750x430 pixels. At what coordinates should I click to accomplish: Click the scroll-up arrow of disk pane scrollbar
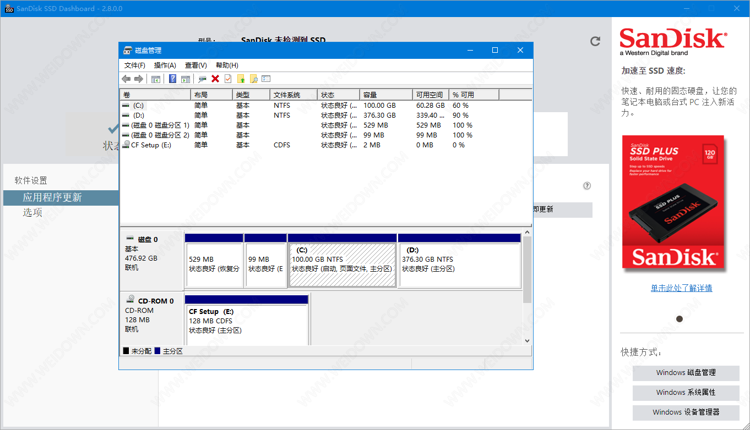pyautogui.click(x=527, y=233)
